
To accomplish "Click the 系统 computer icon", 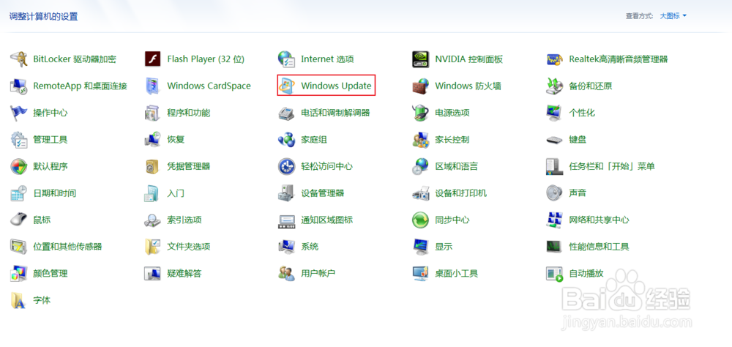I will point(286,246).
